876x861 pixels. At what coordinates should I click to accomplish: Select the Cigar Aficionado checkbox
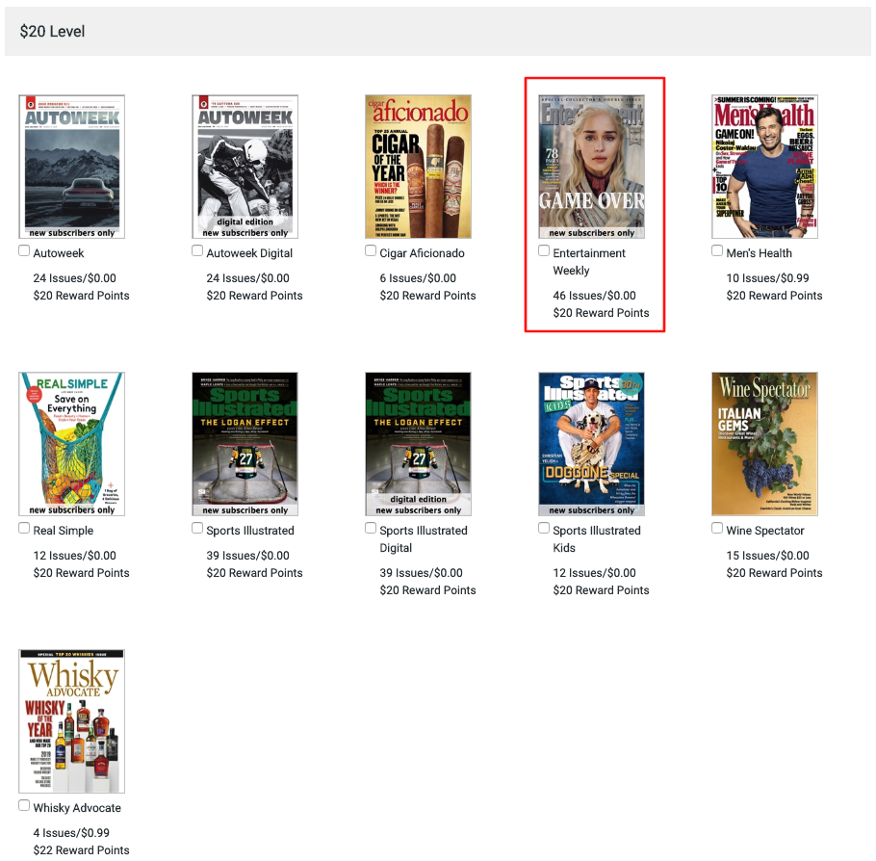(x=371, y=250)
